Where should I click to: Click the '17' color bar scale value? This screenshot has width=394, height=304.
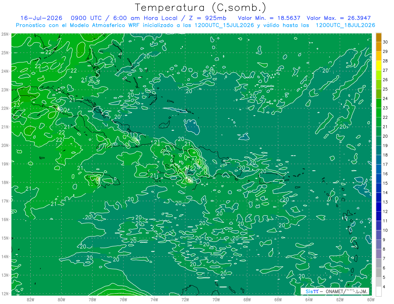[x=385, y=165]
